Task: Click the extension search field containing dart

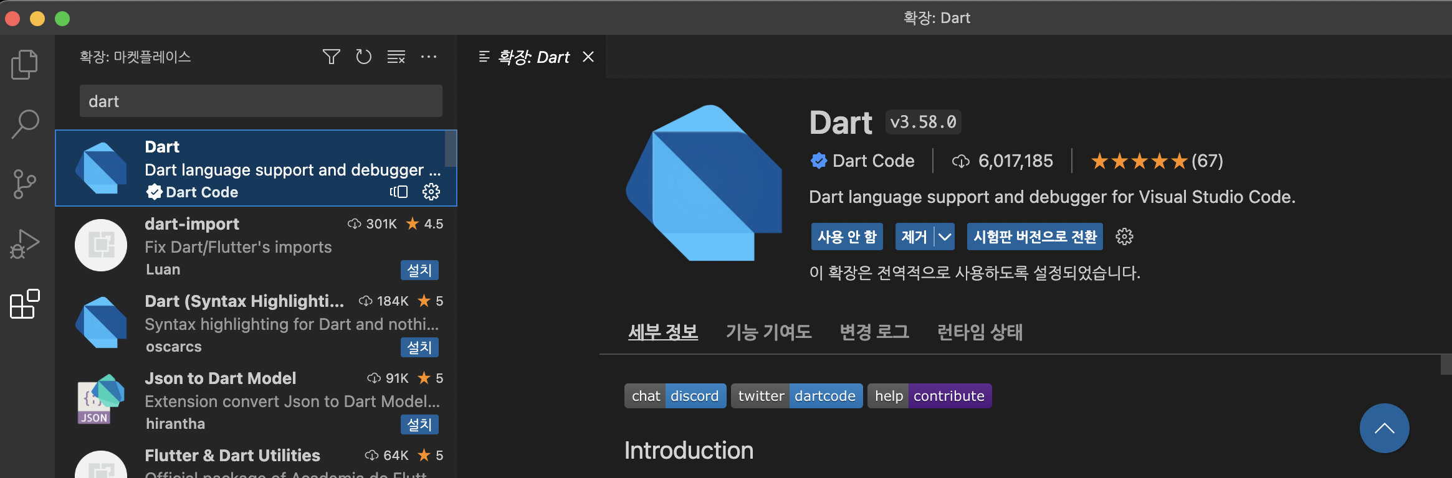Action: (261, 101)
